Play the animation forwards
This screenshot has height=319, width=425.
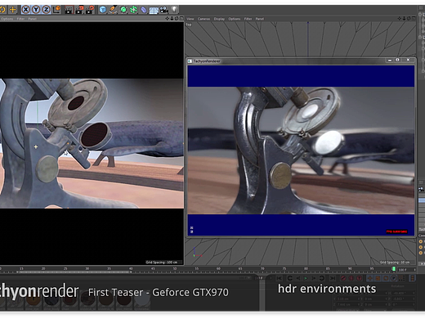306,278
